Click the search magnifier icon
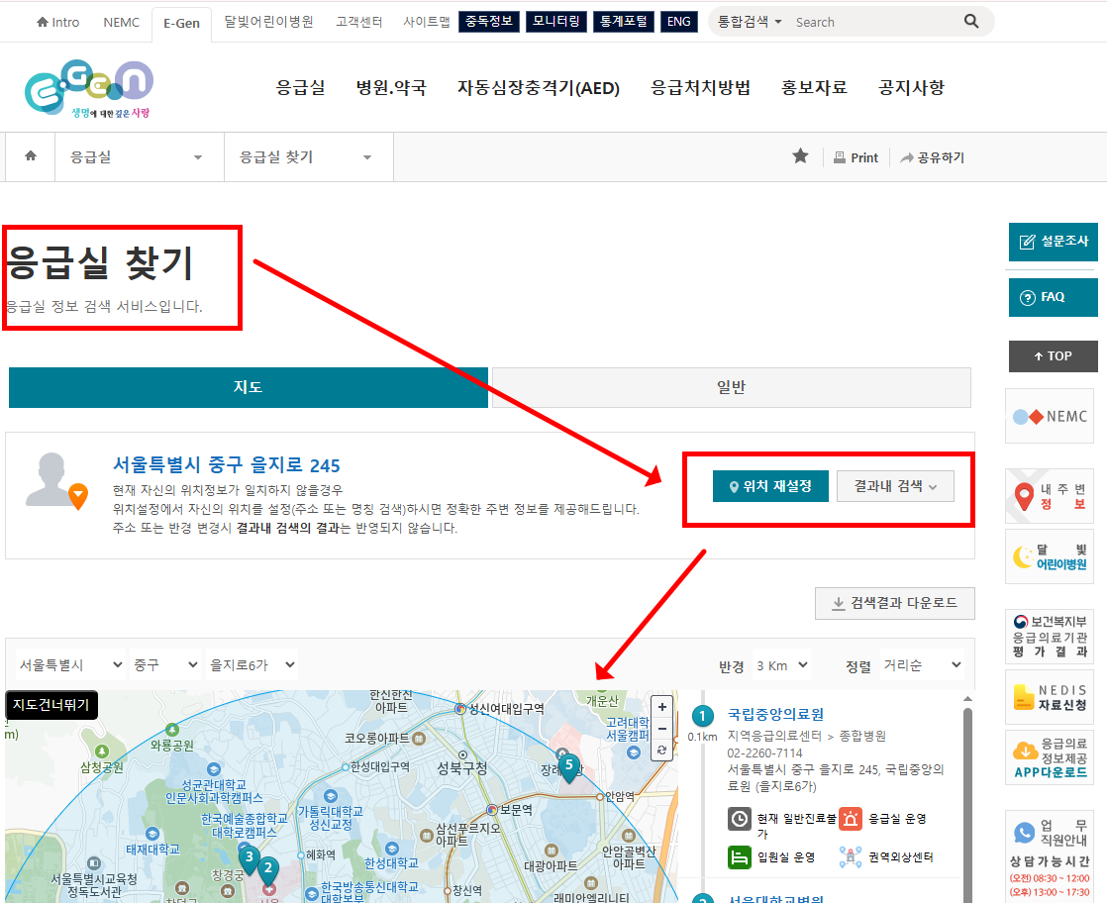 tap(971, 21)
